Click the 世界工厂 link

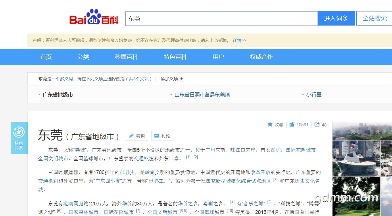(159, 181)
